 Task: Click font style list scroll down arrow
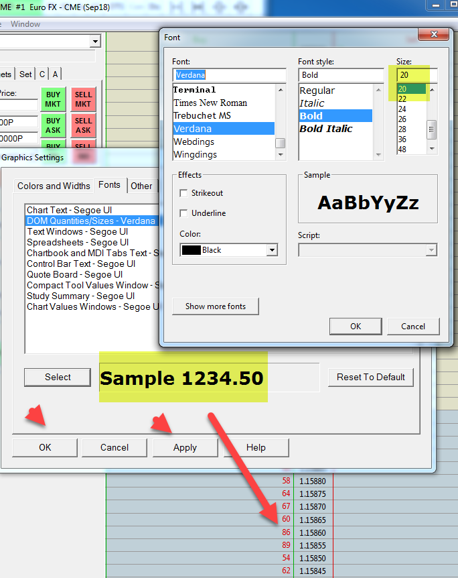378,155
